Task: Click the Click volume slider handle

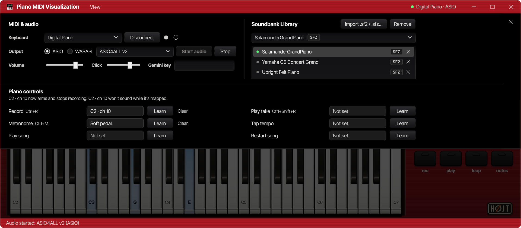Action: pyautogui.click(x=130, y=65)
